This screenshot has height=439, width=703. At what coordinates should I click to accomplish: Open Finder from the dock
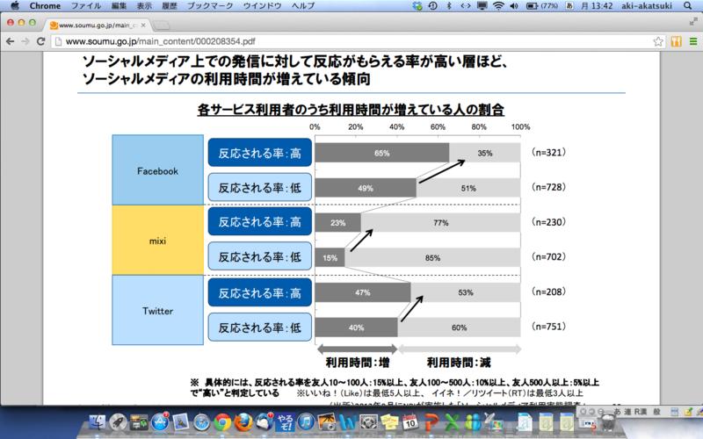97,422
